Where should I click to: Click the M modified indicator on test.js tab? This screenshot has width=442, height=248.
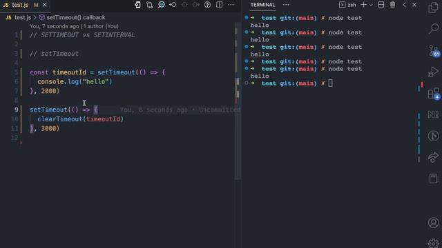pos(36,5)
